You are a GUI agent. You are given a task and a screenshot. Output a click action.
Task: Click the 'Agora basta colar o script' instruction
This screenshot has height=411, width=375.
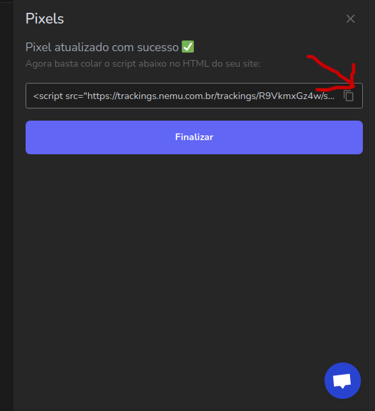pyautogui.click(x=143, y=64)
